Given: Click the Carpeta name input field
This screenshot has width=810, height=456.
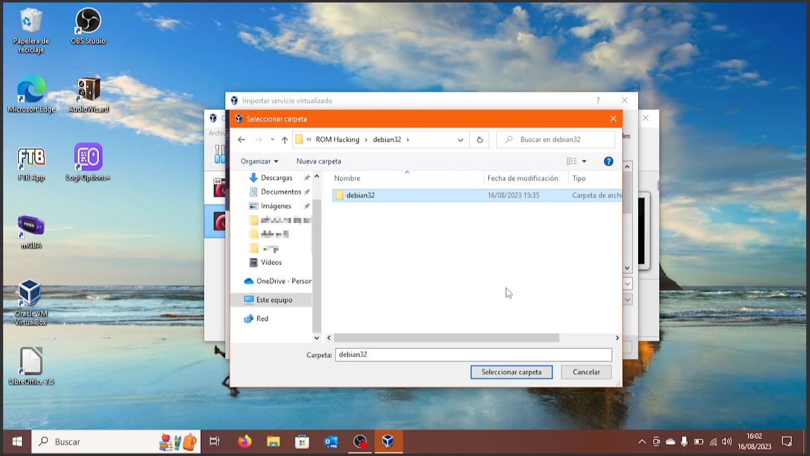Looking at the screenshot, I should pos(473,355).
